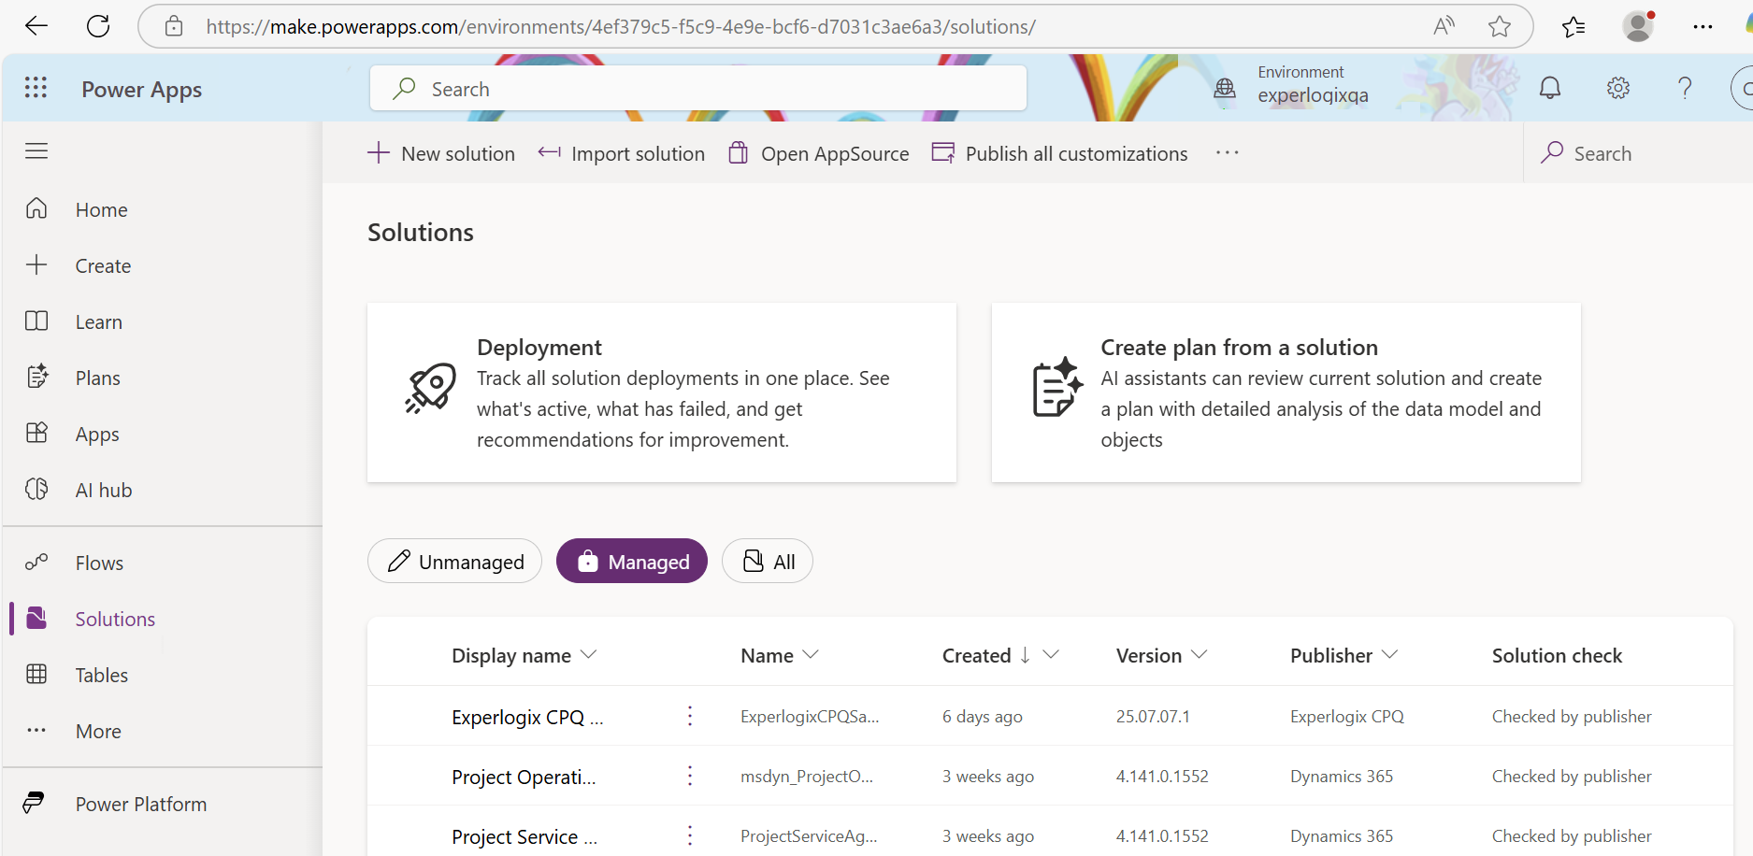
Task: Open row options for Project Service solution
Action: point(690,836)
